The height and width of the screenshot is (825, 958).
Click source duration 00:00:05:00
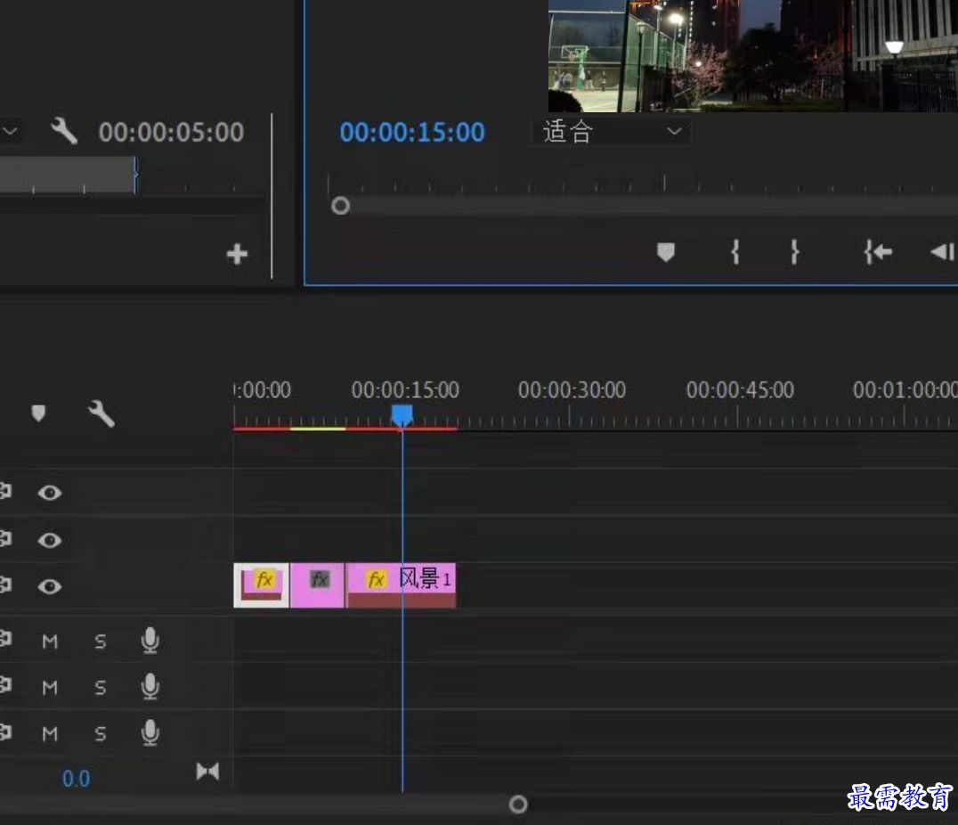pos(171,132)
